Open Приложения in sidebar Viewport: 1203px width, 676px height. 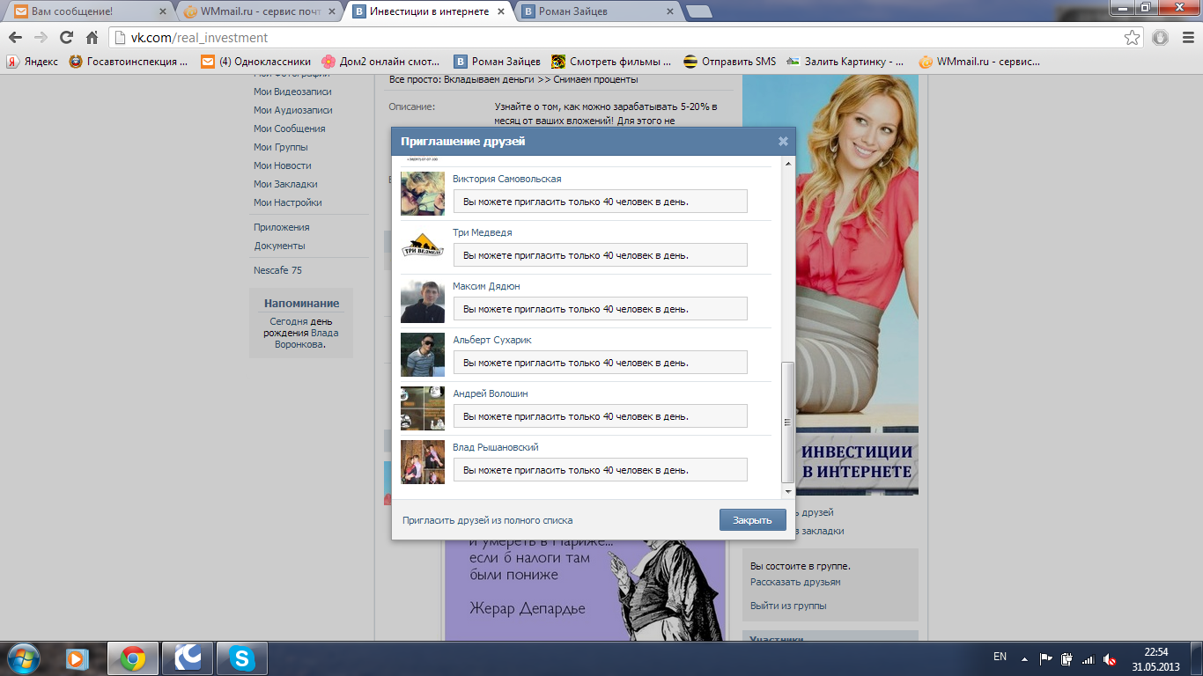click(x=282, y=227)
